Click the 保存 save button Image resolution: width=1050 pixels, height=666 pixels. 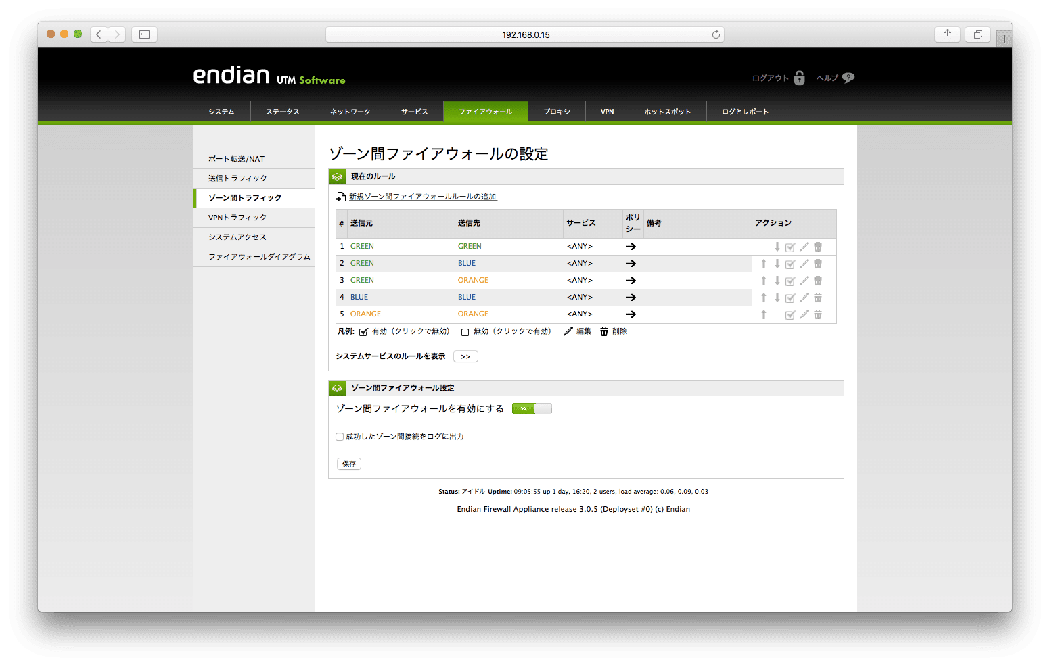click(x=349, y=464)
